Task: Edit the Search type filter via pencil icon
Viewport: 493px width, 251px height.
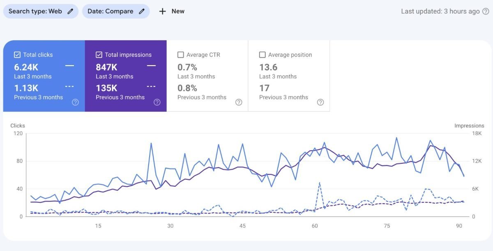Action: [x=69, y=11]
